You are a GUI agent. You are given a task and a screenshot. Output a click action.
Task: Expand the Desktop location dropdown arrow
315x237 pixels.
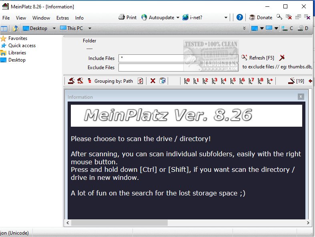coord(54,28)
